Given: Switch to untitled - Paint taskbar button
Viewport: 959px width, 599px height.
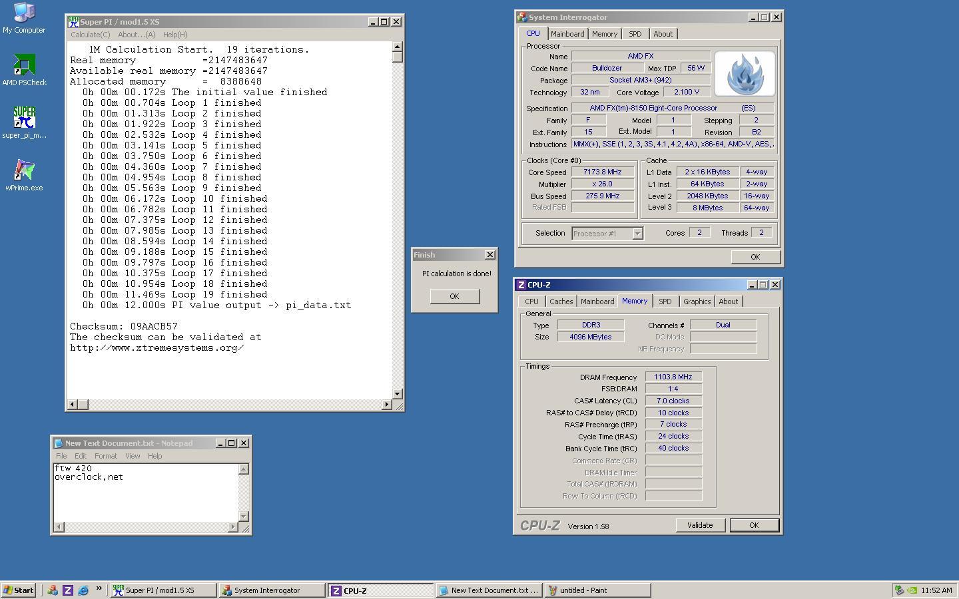Looking at the screenshot, I should 598,590.
